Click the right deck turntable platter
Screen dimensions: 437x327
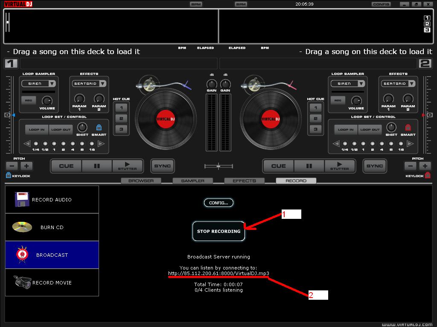tap(270, 119)
